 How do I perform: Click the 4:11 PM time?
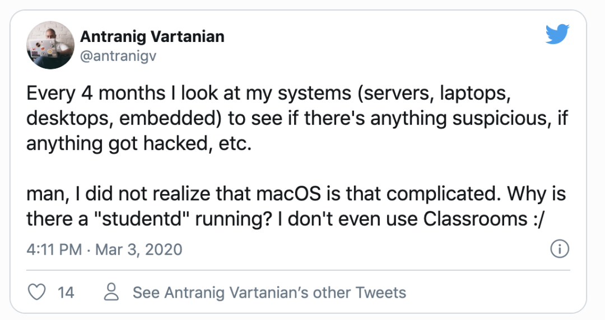tap(54, 249)
